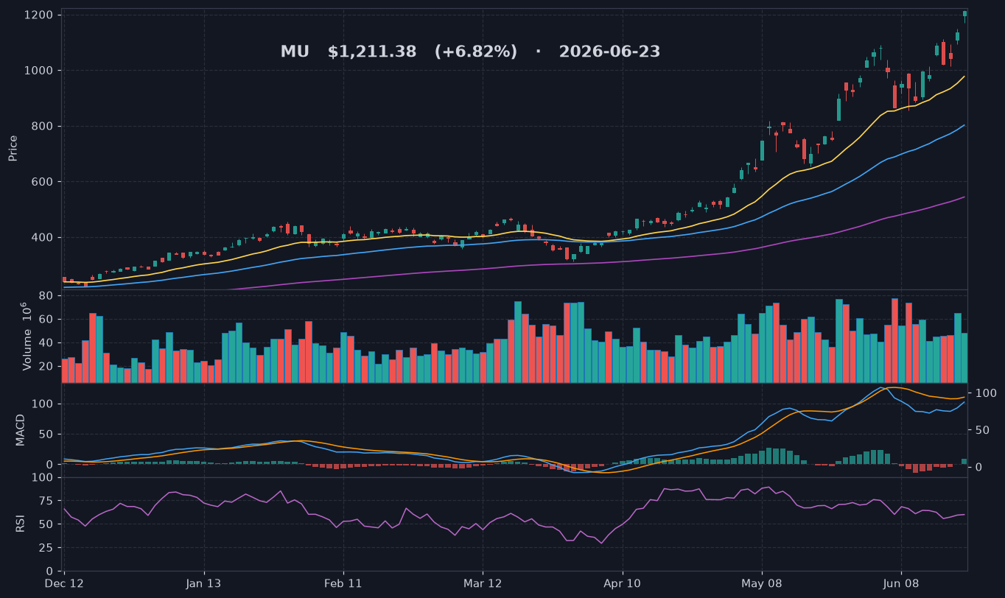This screenshot has width=1005, height=598.
Task: Click the Dec 12 date label
Action: 65,584
